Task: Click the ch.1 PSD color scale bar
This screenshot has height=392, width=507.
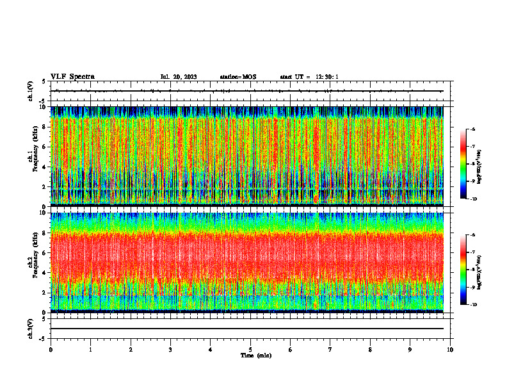Action: [x=463, y=164]
